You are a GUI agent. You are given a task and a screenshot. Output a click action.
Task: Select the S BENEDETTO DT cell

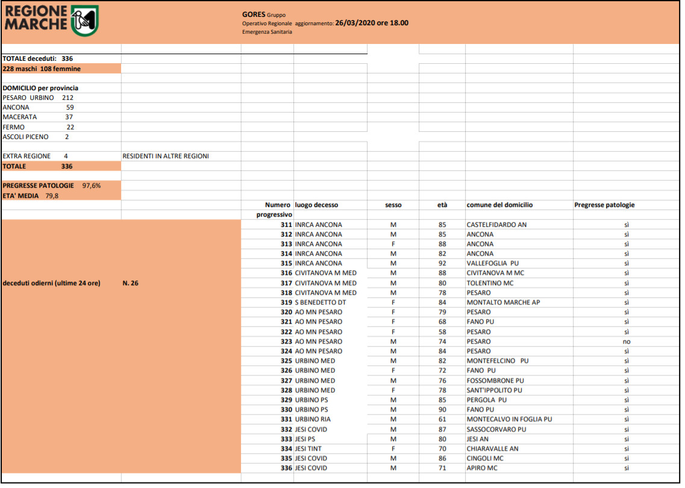click(x=321, y=302)
